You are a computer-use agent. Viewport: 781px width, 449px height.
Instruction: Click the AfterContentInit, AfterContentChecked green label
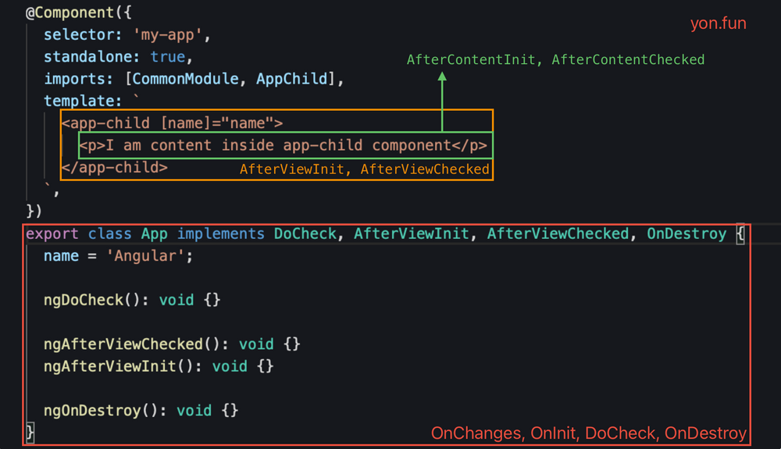click(x=555, y=59)
